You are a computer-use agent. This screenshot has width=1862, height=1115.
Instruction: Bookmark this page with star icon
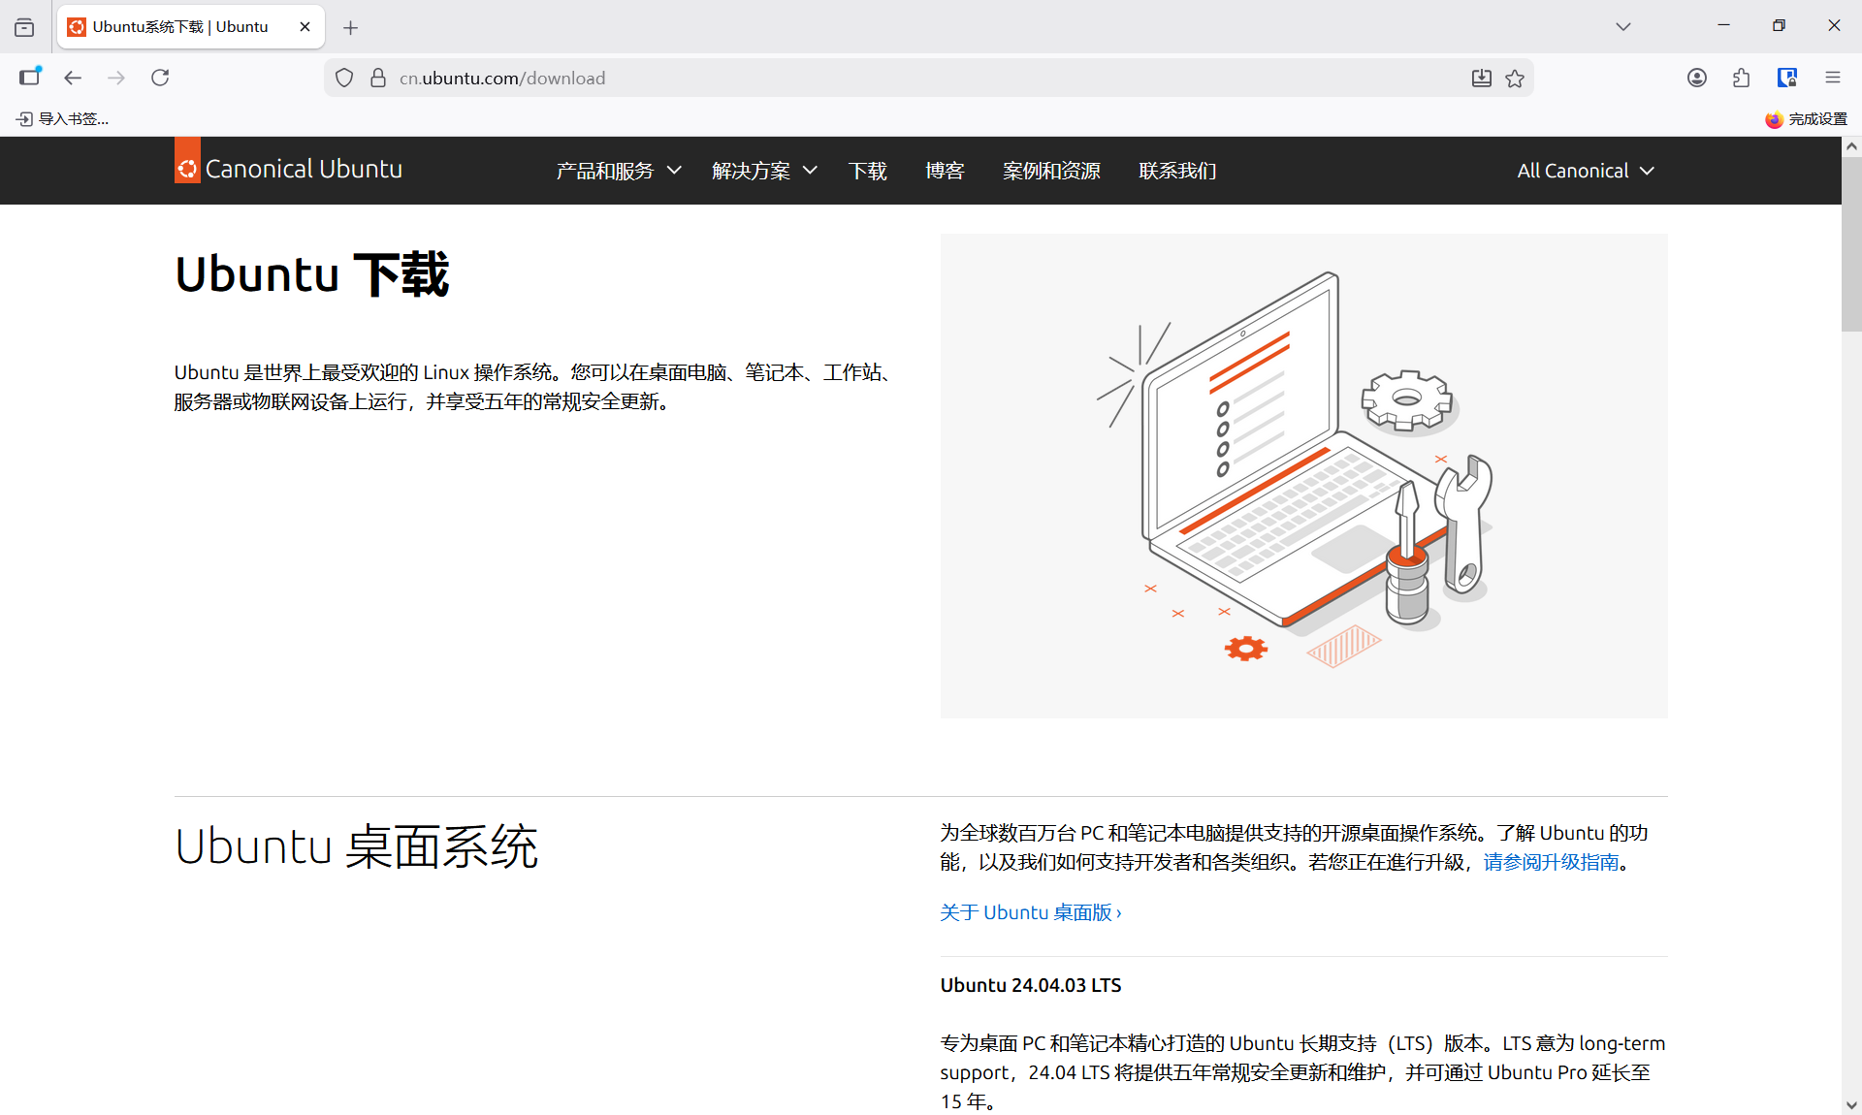[1515, 79]
